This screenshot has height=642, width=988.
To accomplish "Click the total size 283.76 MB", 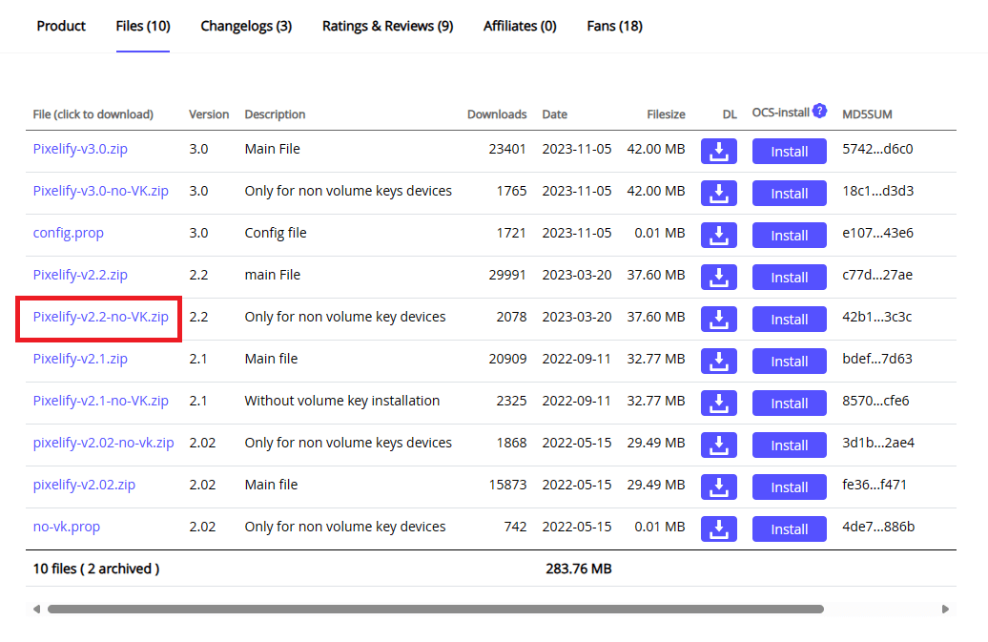I will click(579, 569).
